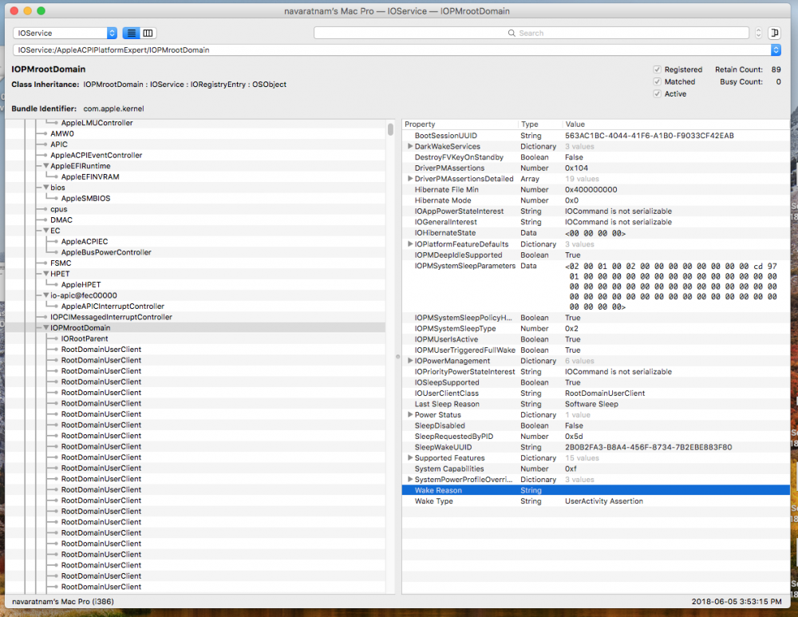
Task: Click the pane splitter handle dot
Action: tap(398, 356)
